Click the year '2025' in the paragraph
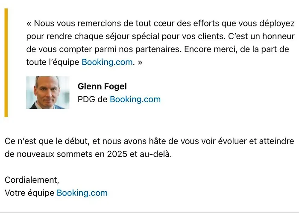Screen dimensions: 299x213 pos(117,154)
